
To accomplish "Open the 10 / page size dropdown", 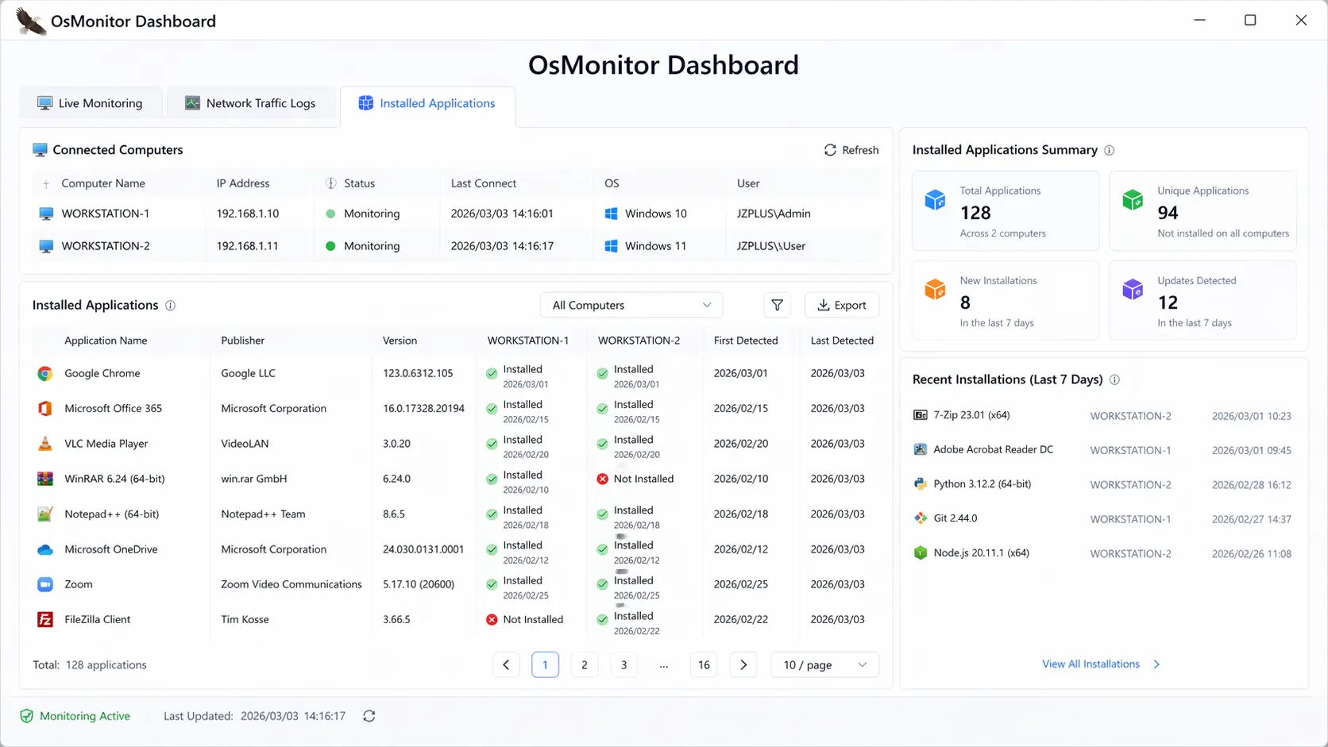I will (x=825, y=664).
